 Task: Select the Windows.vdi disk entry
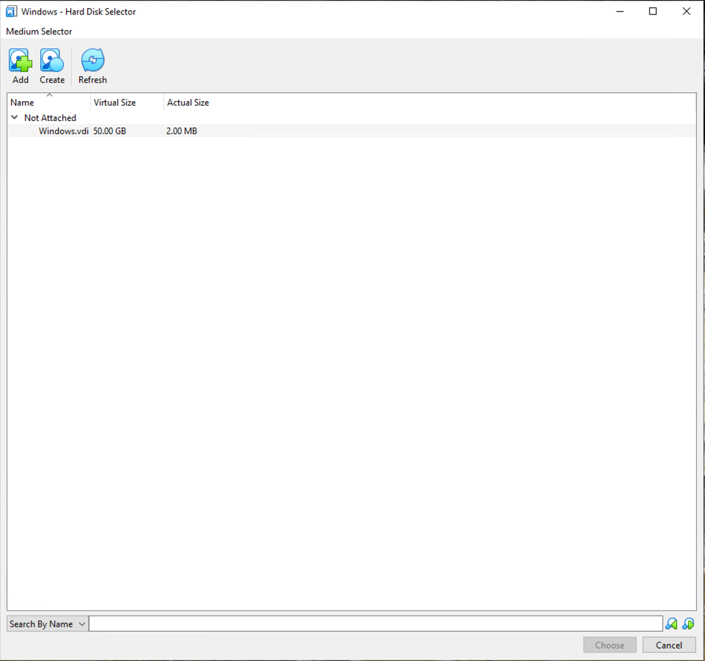pos(352,131)
